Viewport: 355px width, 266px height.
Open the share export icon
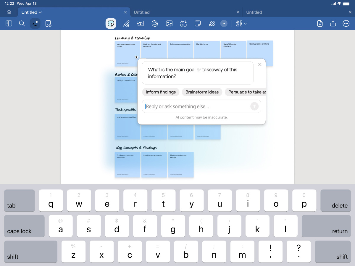click(x=333, y=24)
